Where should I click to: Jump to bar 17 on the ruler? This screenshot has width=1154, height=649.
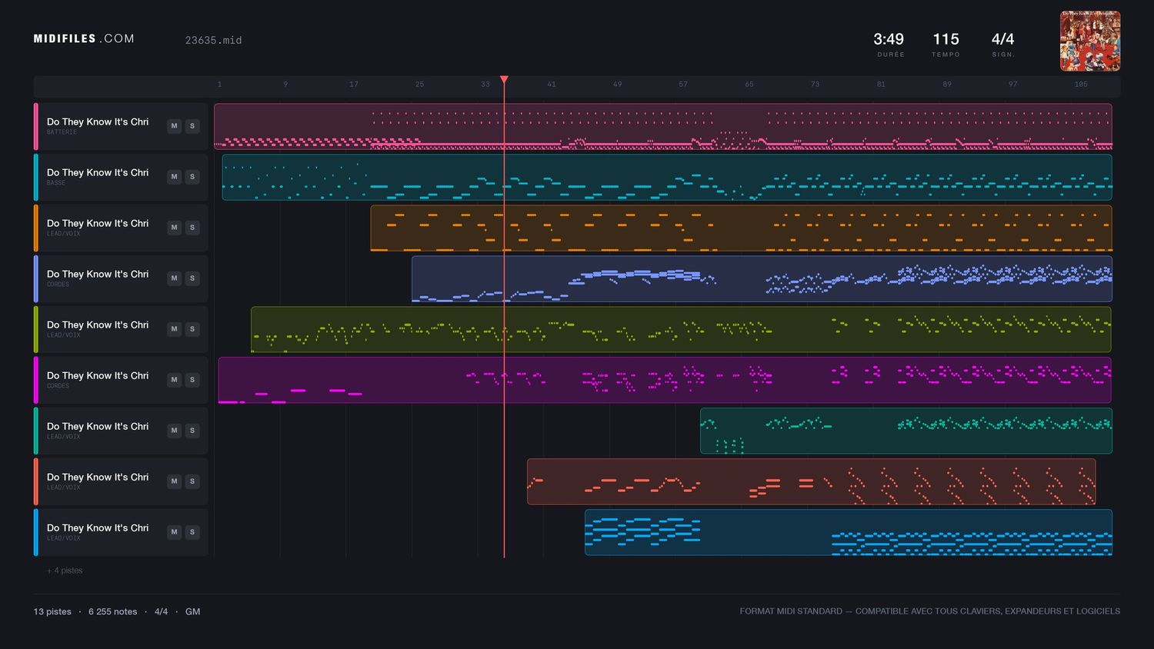[x=354, y=84]
